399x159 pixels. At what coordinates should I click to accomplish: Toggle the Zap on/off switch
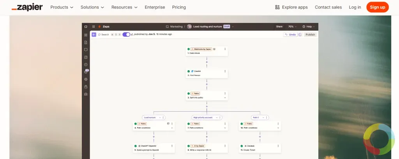pyautogui.click(x=126, y=35)
